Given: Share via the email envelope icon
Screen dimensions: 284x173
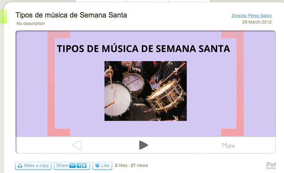Looking at the screenshot, I should coord(73,165).
